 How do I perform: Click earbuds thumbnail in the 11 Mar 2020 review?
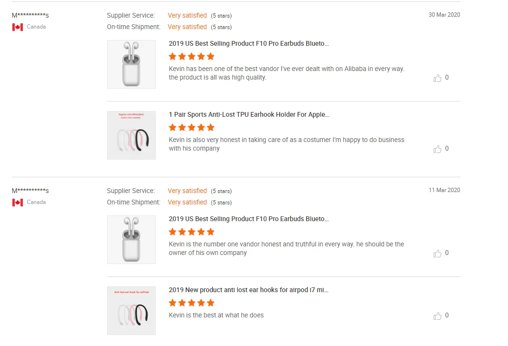pos(131,240)
